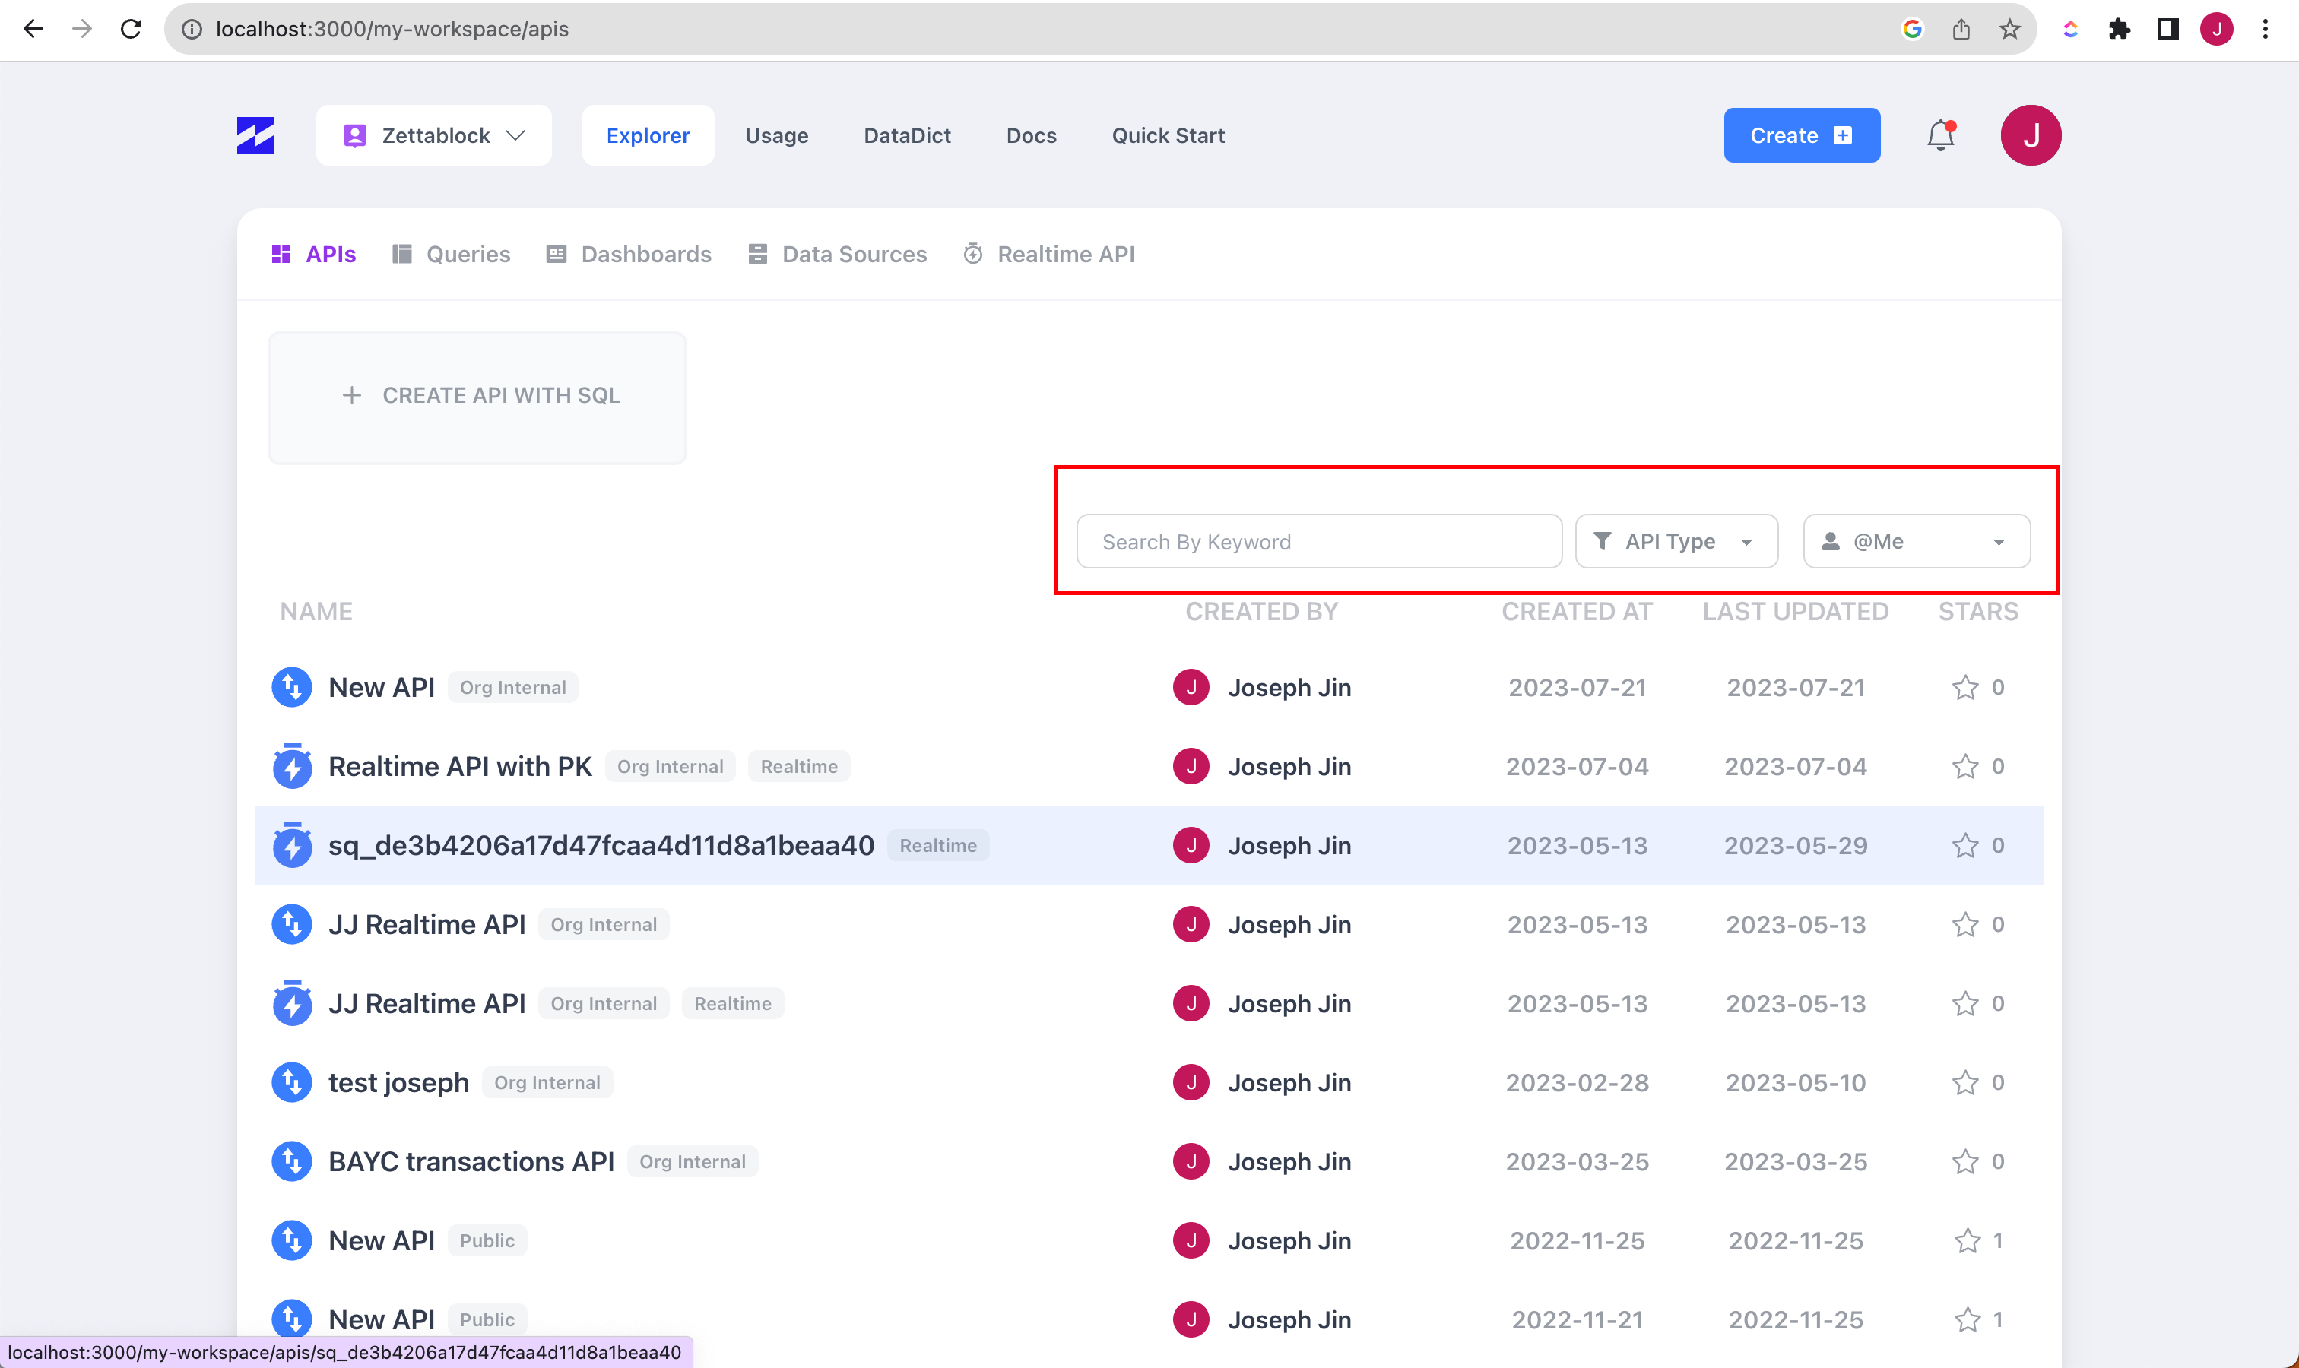Image resolution: width=2299 pixels, height=1368 pixels.
Task: Click the Create button
Action: coord(1801,135)
